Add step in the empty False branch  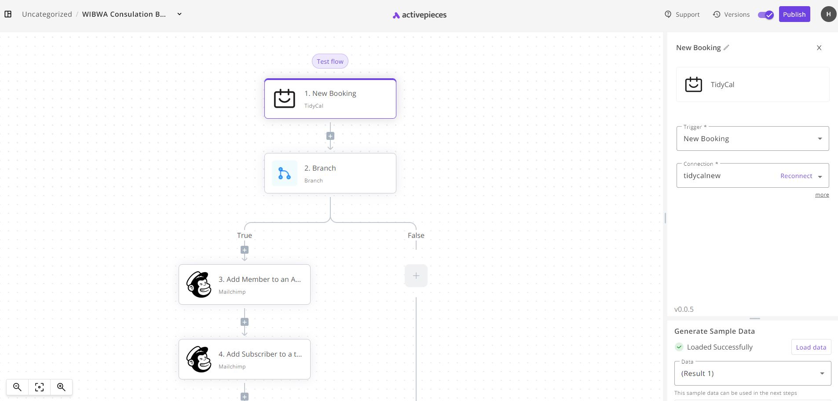416,276
